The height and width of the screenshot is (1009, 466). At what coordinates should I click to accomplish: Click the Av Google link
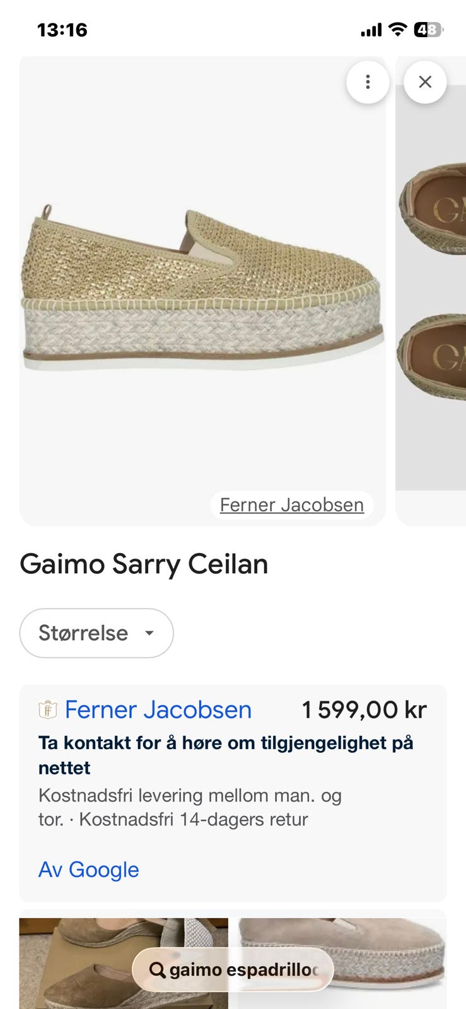pos(88,869)
